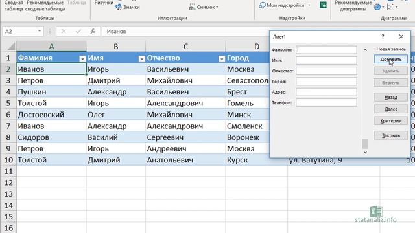Click the Удалить button in form
Screen dimensions: 415x233
390,71
